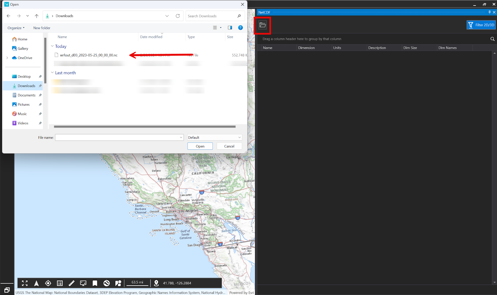Screen dimensions: 497x295
Task: Click the north arrow compass icon
Action: click(36, 283)
